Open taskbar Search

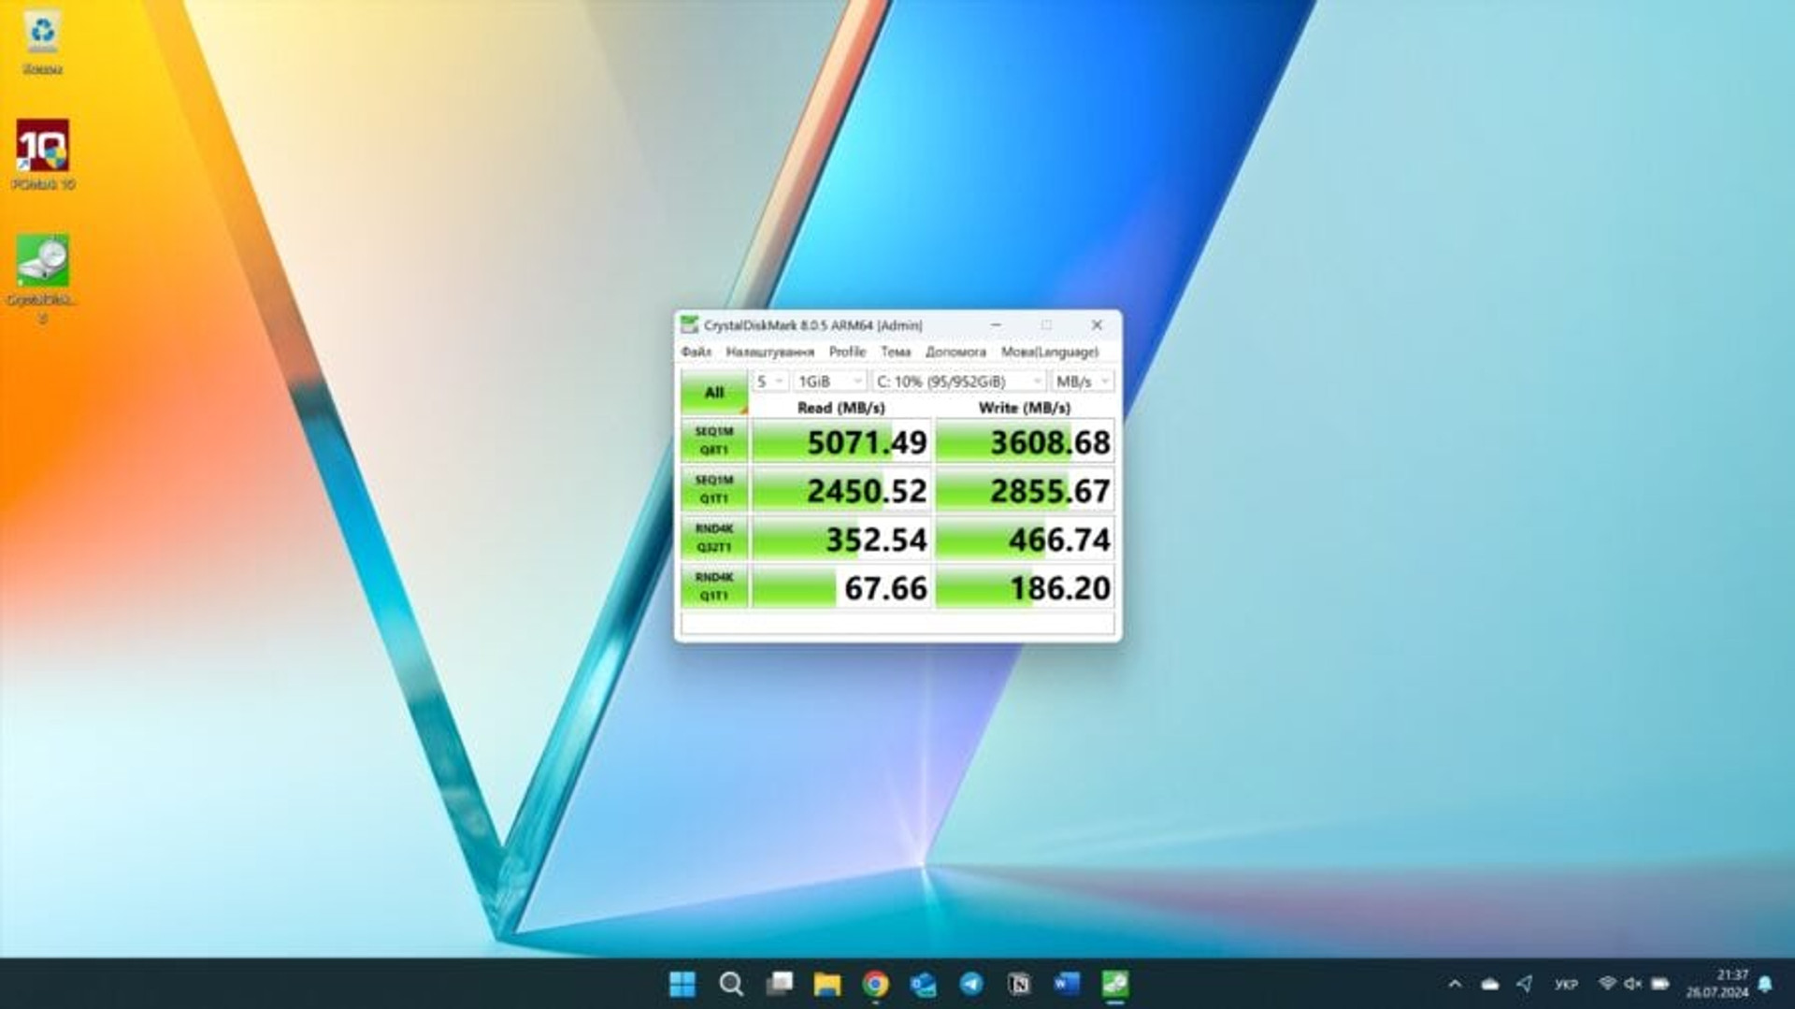731,984
